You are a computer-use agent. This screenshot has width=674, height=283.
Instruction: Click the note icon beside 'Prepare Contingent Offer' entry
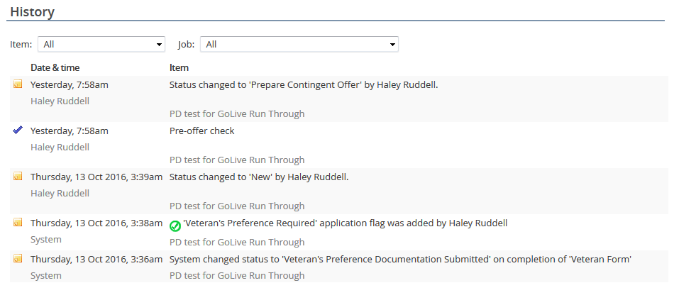[18, 84]
